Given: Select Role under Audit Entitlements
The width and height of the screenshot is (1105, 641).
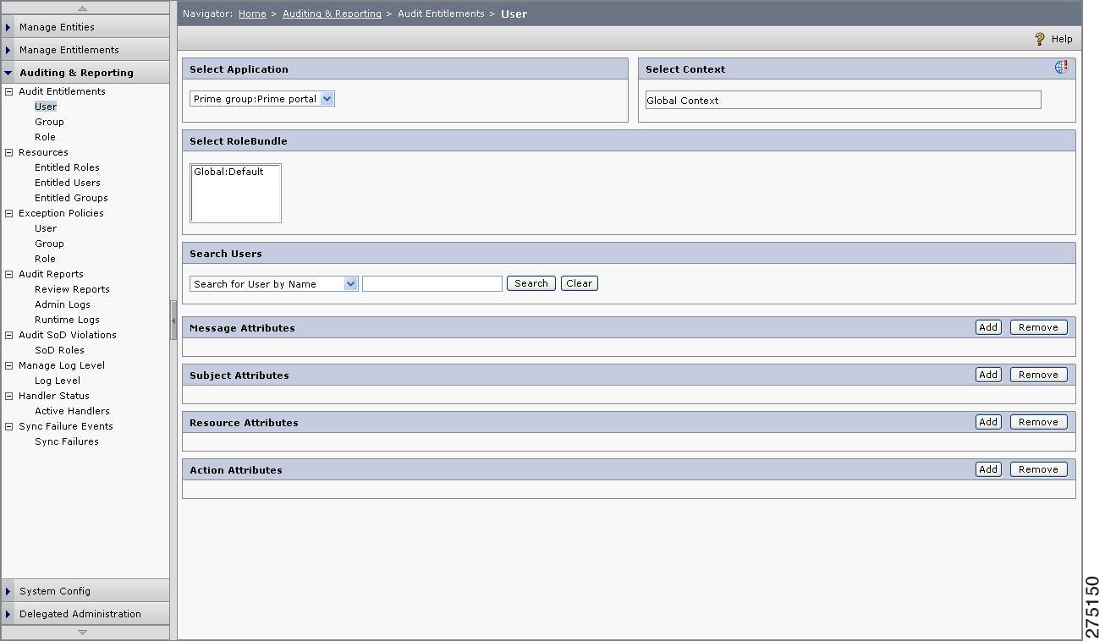Looking at the screenshot, I should coord(45,137).
